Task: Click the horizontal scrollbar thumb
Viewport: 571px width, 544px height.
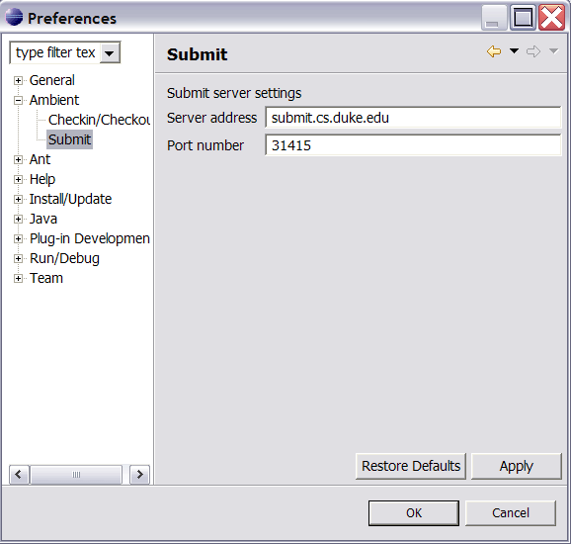Action: pos(76,475)
